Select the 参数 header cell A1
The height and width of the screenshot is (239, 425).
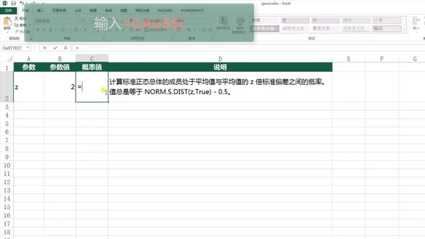pos(29,67)
